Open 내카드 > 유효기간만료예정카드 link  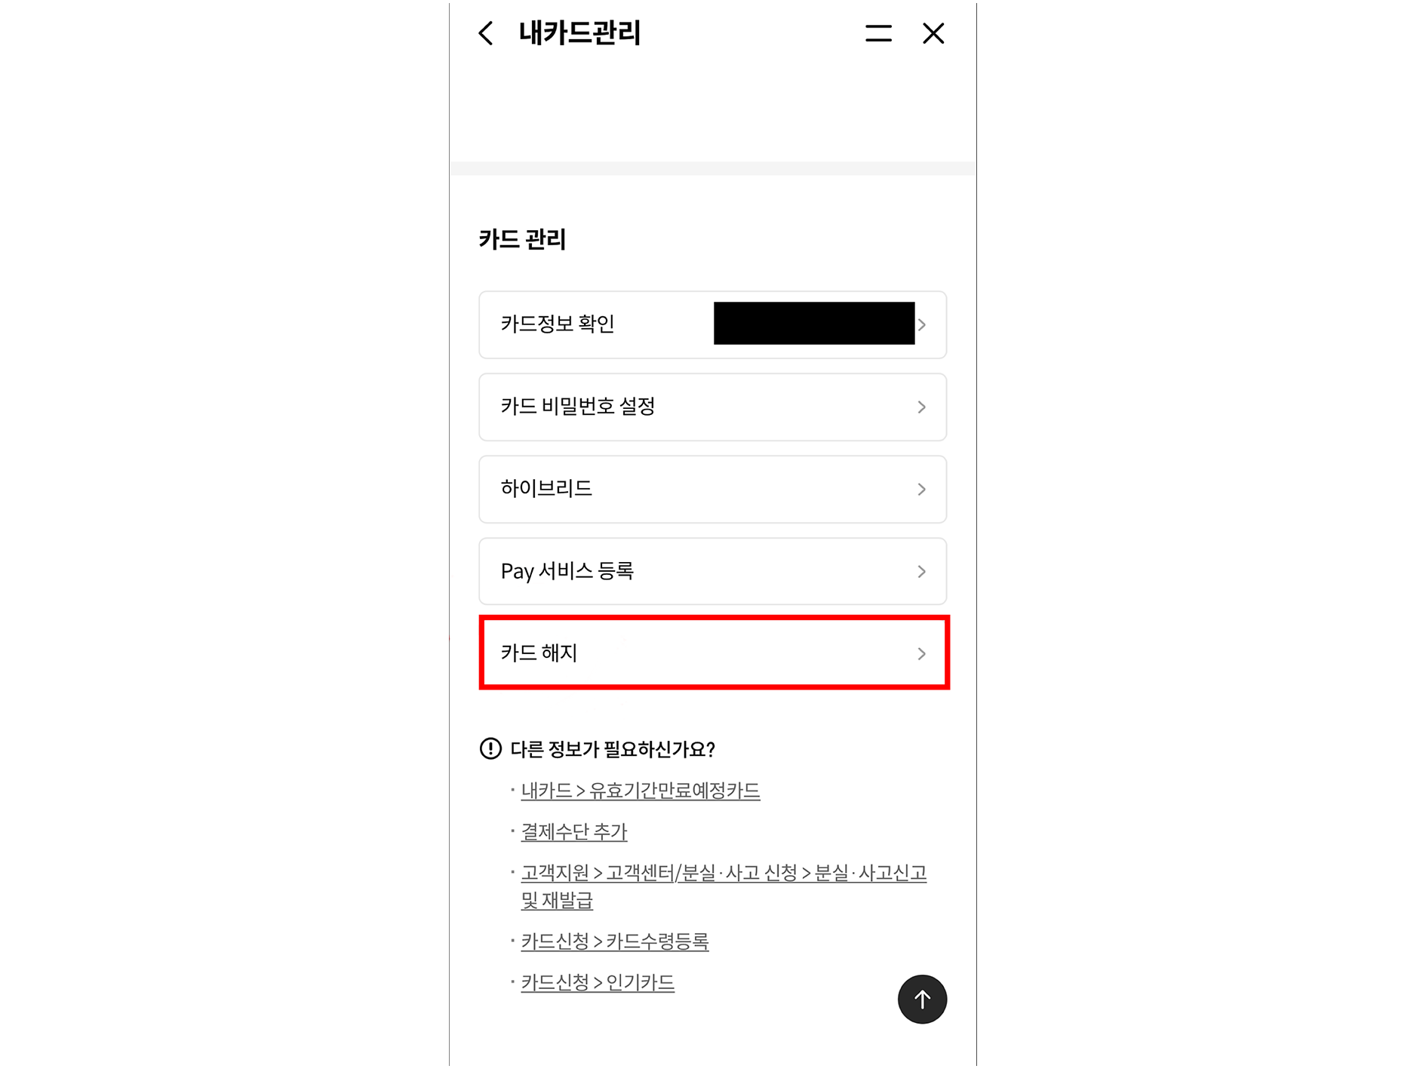point(641,791)
